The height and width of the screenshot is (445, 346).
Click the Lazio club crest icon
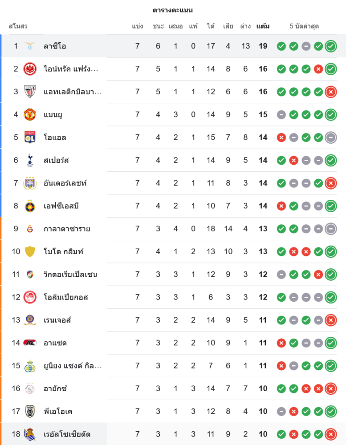click(30, 46)
